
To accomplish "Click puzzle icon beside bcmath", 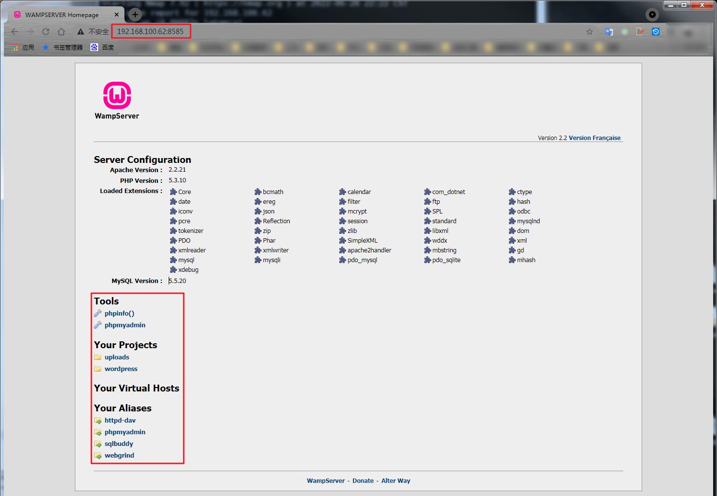I will tap(258, 192).
